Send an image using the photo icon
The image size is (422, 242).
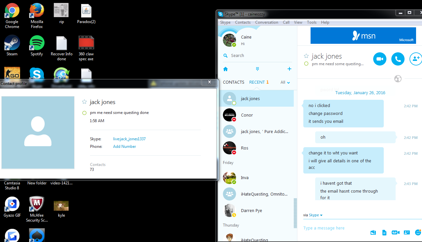pos(373,232)
